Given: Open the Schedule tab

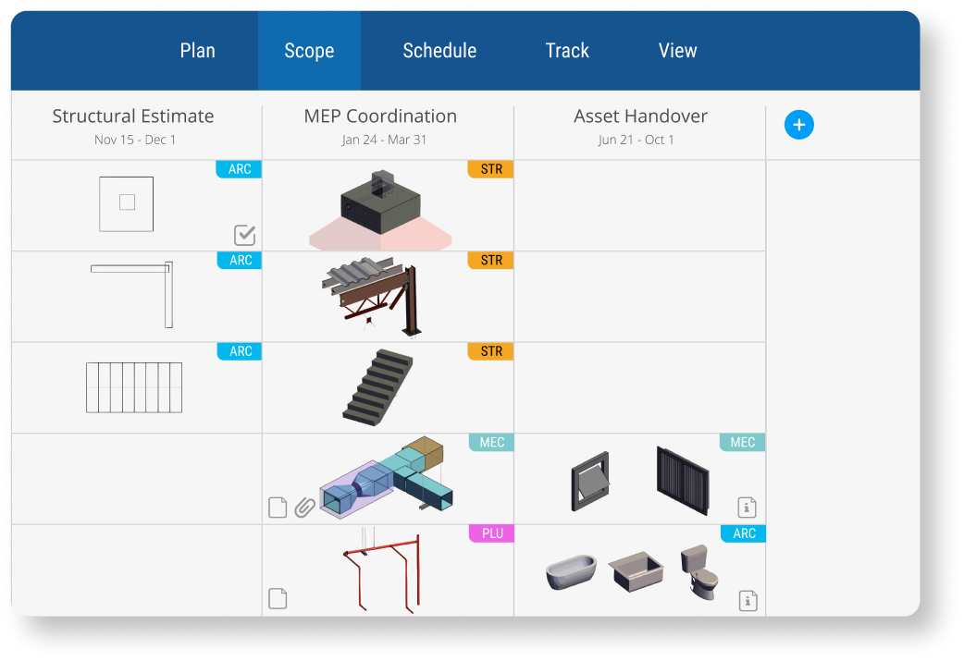Looking at the screenshot, I should (439, 51).
